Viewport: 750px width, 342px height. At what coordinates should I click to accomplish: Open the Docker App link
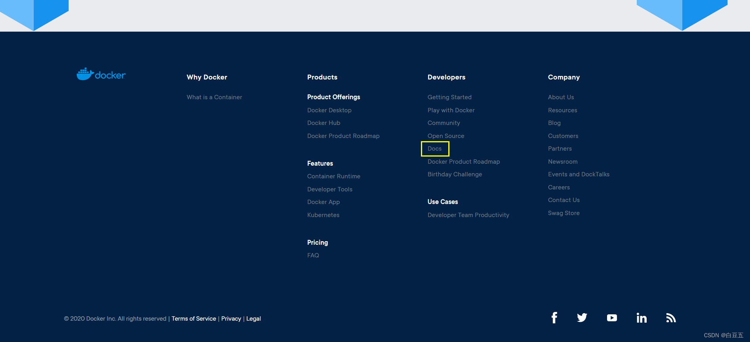[x=324, y=202]
